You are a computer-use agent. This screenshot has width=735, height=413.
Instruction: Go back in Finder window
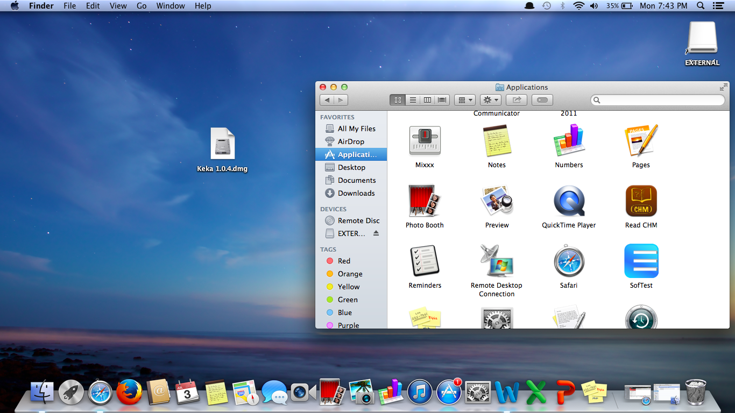click(x=327, y=100)
